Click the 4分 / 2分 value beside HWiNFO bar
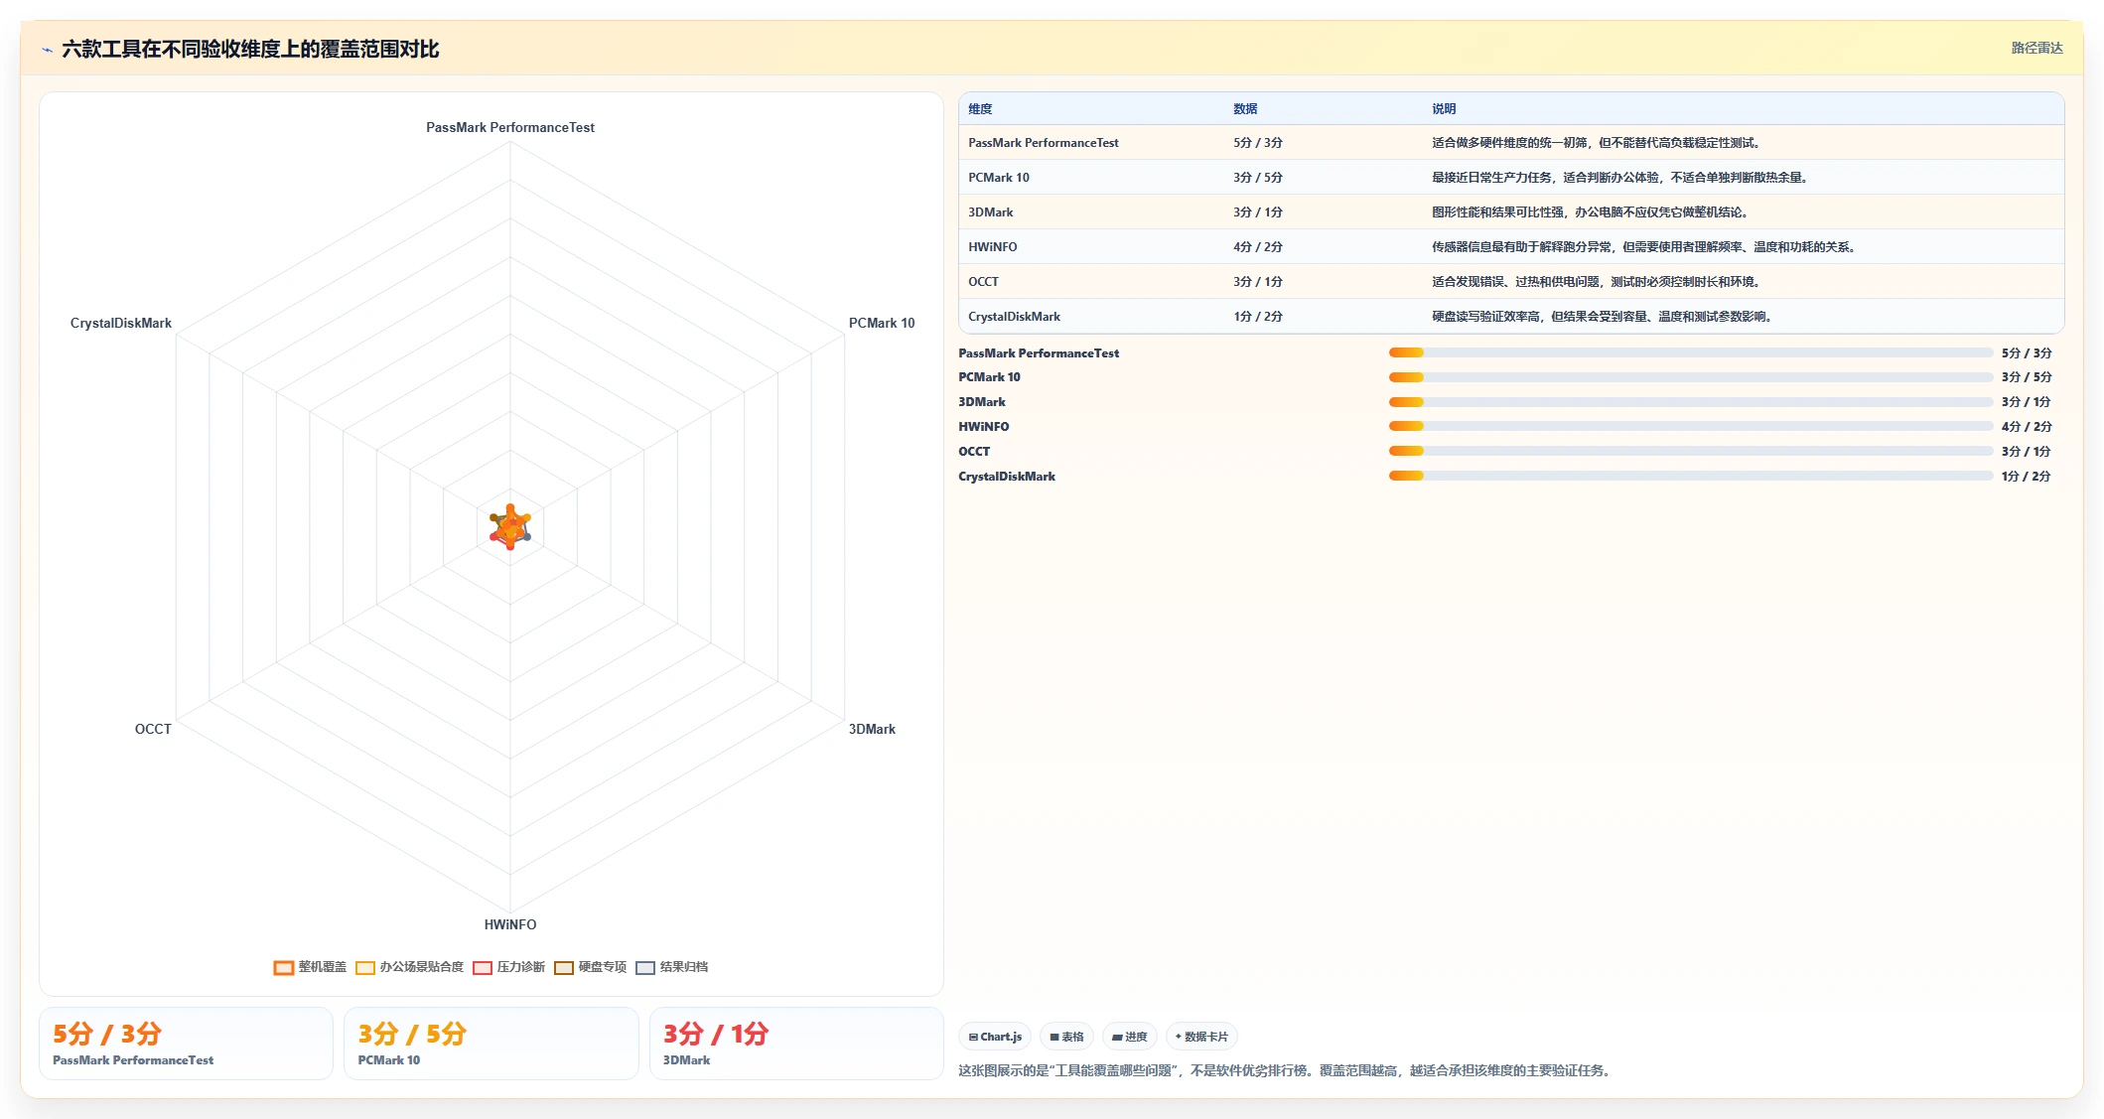Image resolution: width=2104 pixels, height=1119 pixels. (2027, 427)
